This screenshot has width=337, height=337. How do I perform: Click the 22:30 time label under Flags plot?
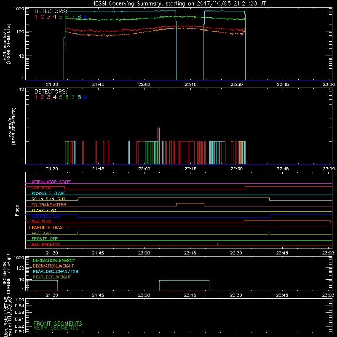click(236, 253)
